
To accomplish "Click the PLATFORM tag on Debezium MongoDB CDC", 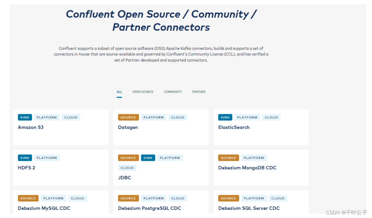I will coord(254,158).
